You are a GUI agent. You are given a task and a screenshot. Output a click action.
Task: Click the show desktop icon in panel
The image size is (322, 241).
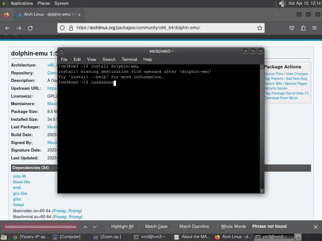pyautogui.click(x=4, y=237)
